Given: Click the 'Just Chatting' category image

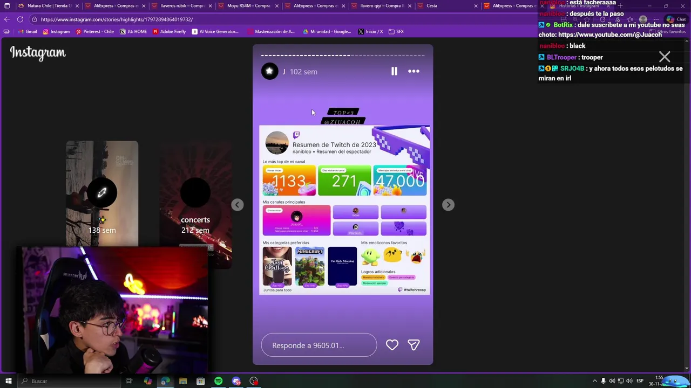Looking at the screenshot, I should point(277,267).
